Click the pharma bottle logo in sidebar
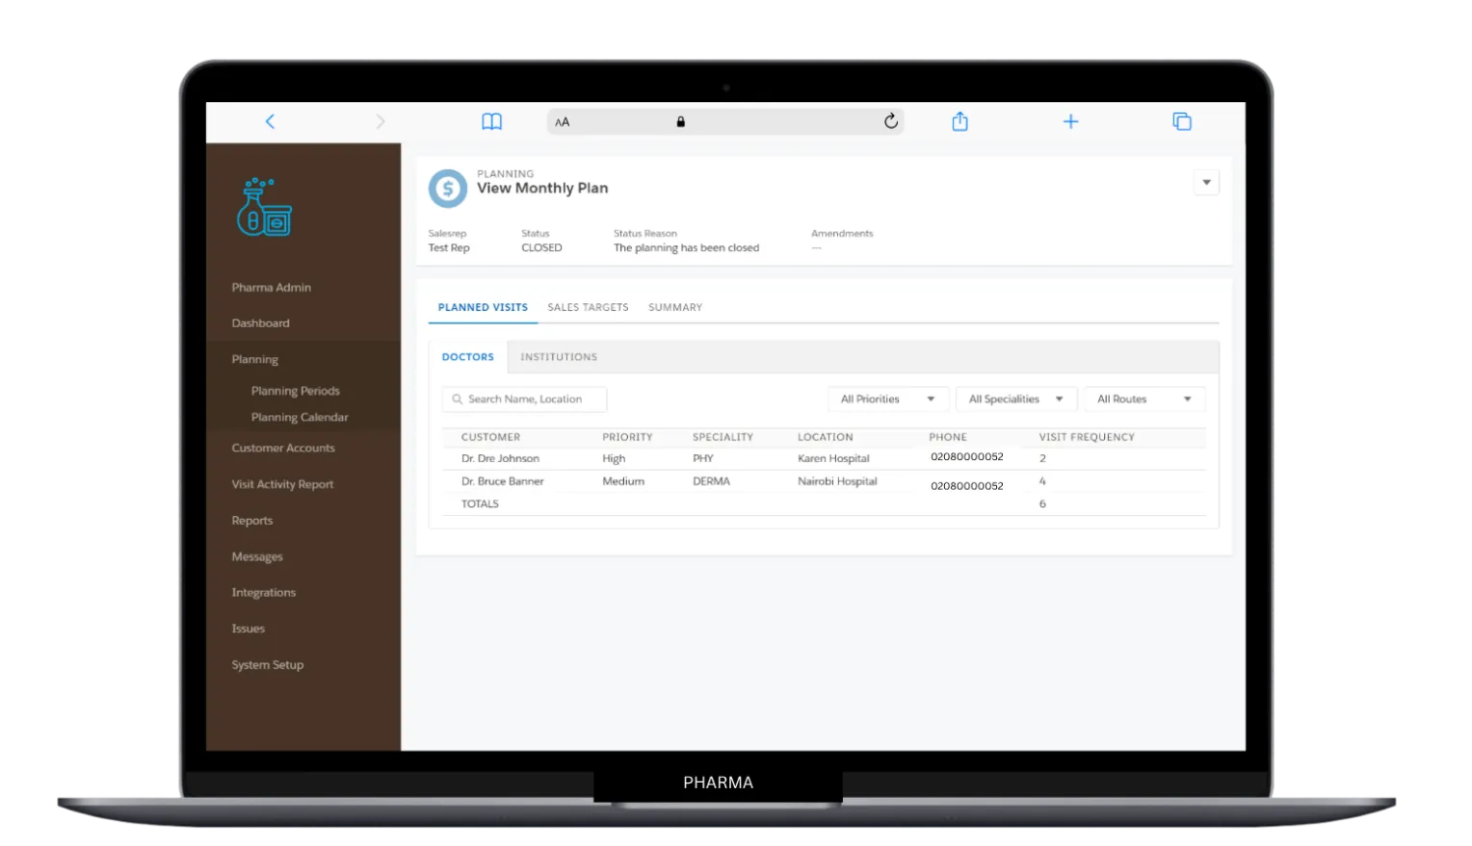The image size is (1472, 846). 263,208
